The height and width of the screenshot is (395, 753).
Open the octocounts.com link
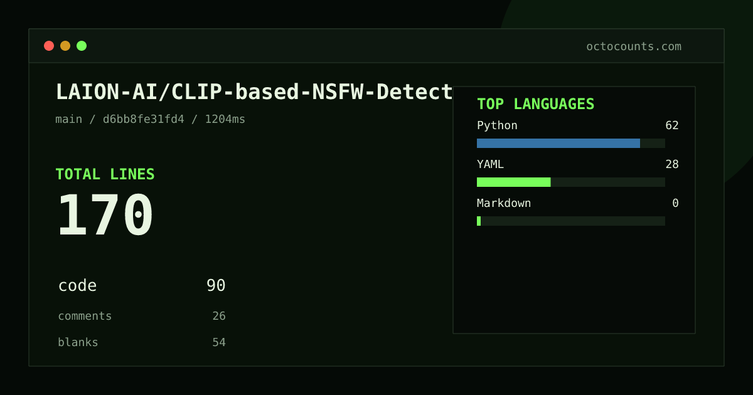(634, 46)
